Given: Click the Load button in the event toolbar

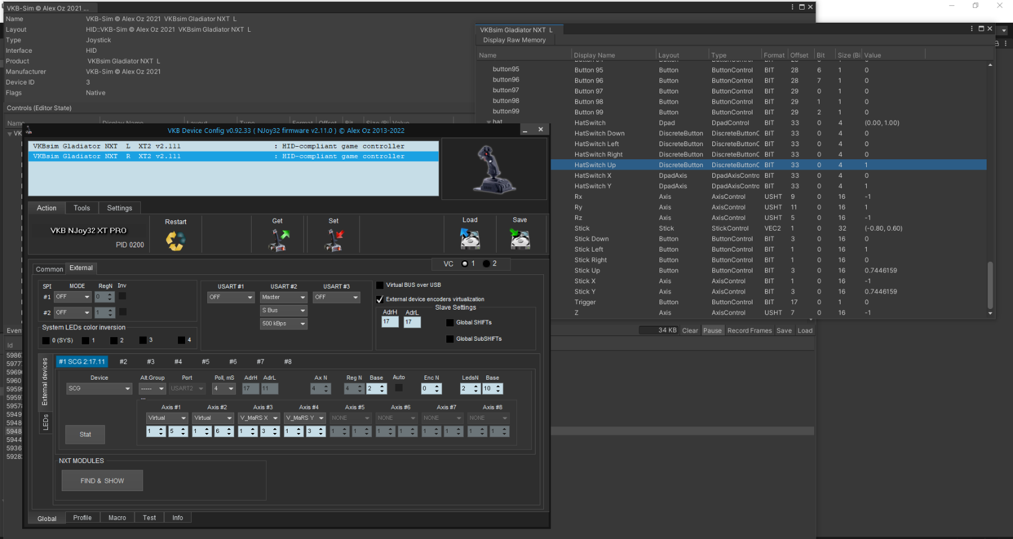Looking at the screenshot, I should (x=805, y=331).
